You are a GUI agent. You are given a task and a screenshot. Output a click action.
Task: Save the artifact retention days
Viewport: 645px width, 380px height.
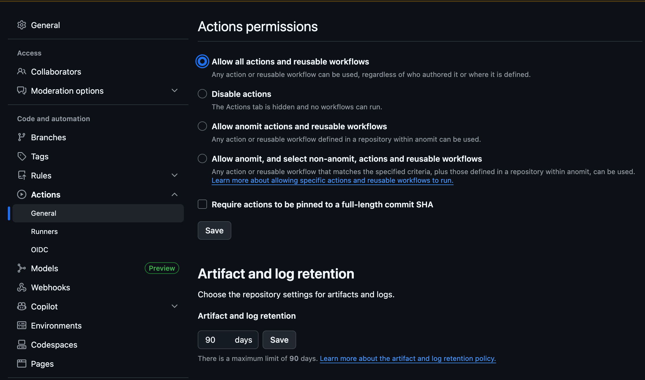coord(279,340)
